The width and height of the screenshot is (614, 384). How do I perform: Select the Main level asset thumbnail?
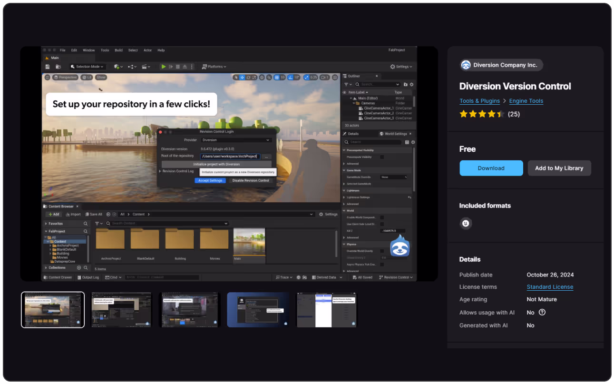point(249,246)
